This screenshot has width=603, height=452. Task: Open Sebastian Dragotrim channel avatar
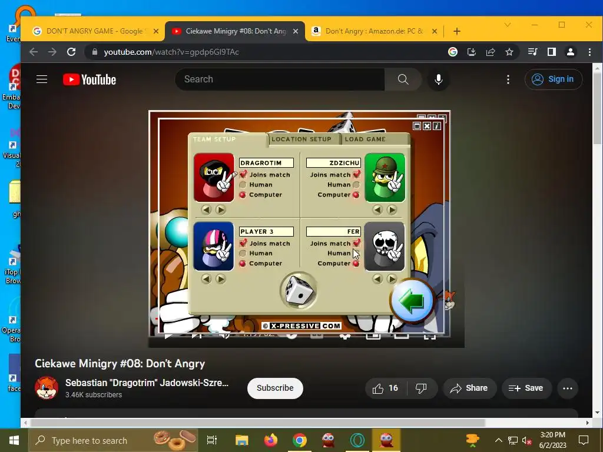click(47, 388)
